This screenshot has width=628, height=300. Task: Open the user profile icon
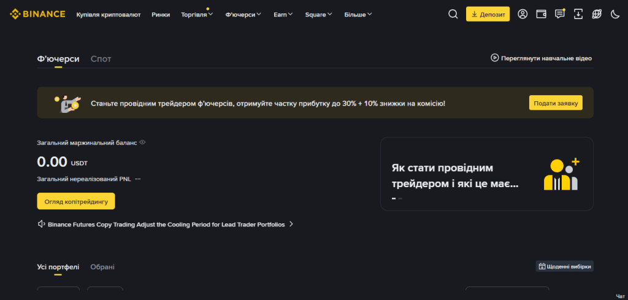click(523, 14)
